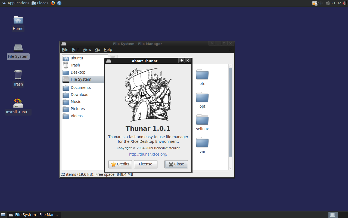Select the etc folder icon
The image size is (348, 218).
pos(202,75)
